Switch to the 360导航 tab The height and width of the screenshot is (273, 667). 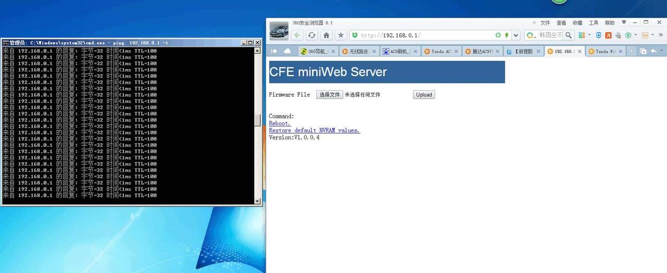pos(315,52)
